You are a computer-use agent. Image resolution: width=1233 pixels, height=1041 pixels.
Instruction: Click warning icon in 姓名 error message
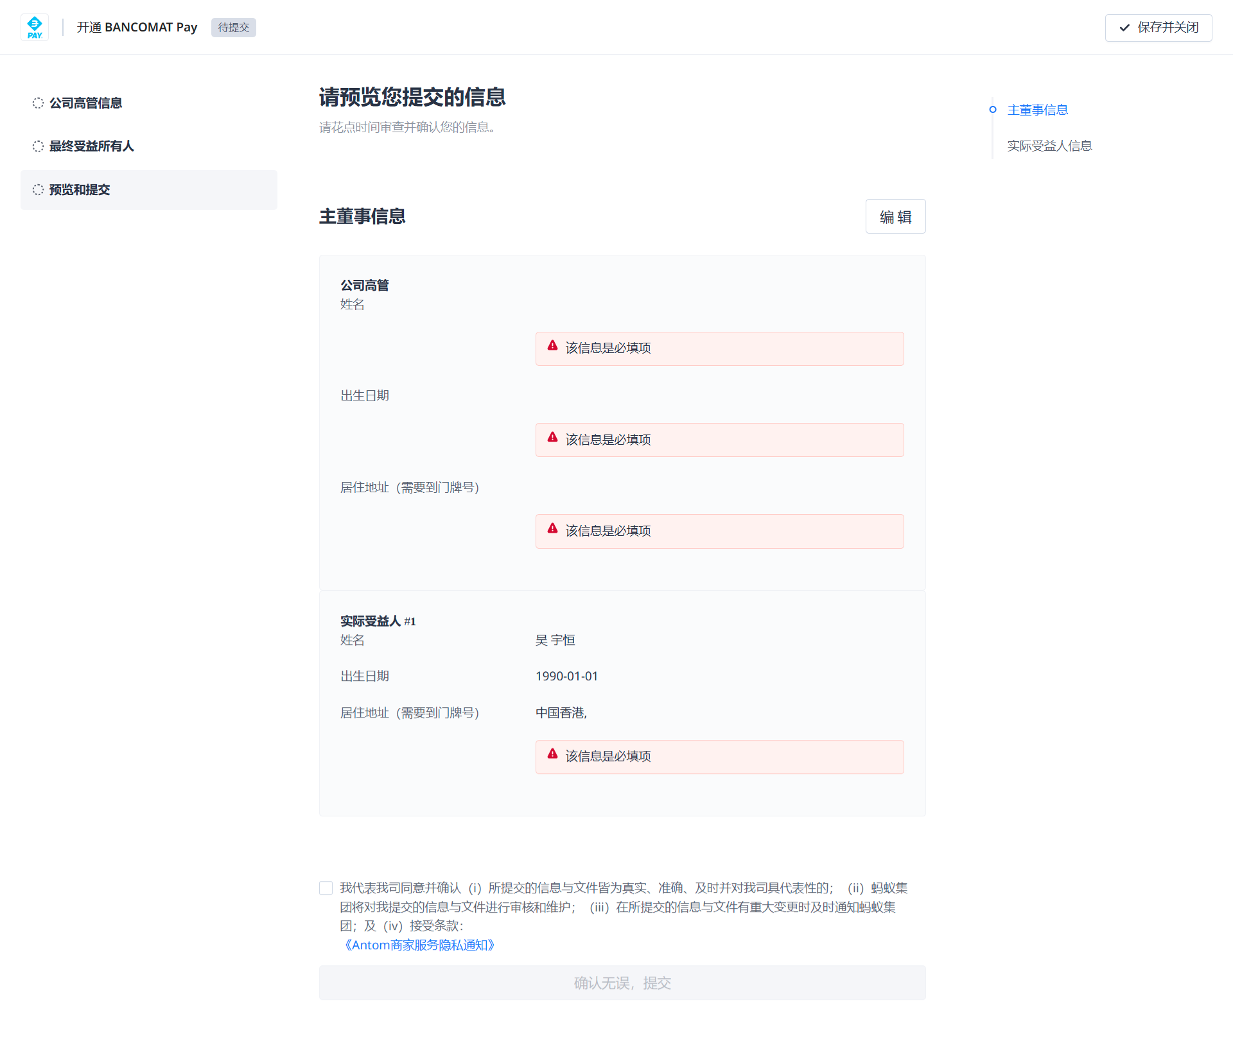pyautogui.click(x=552, y=346)
